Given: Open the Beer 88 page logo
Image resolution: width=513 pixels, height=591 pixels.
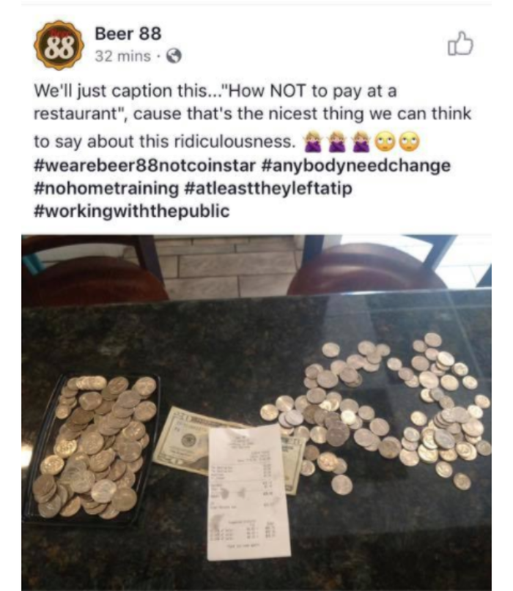Looking at the screenshot, I should point(59,45).
